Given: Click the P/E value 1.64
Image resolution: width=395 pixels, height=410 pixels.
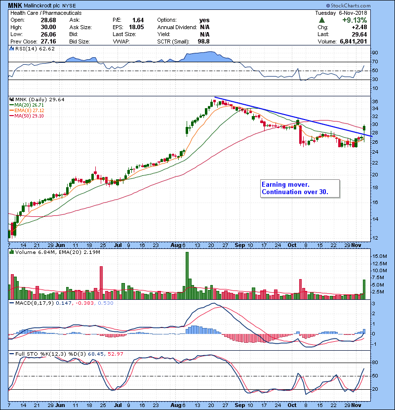Looking at the screenshot, I should pyautogui.click(x=138, y=20).
